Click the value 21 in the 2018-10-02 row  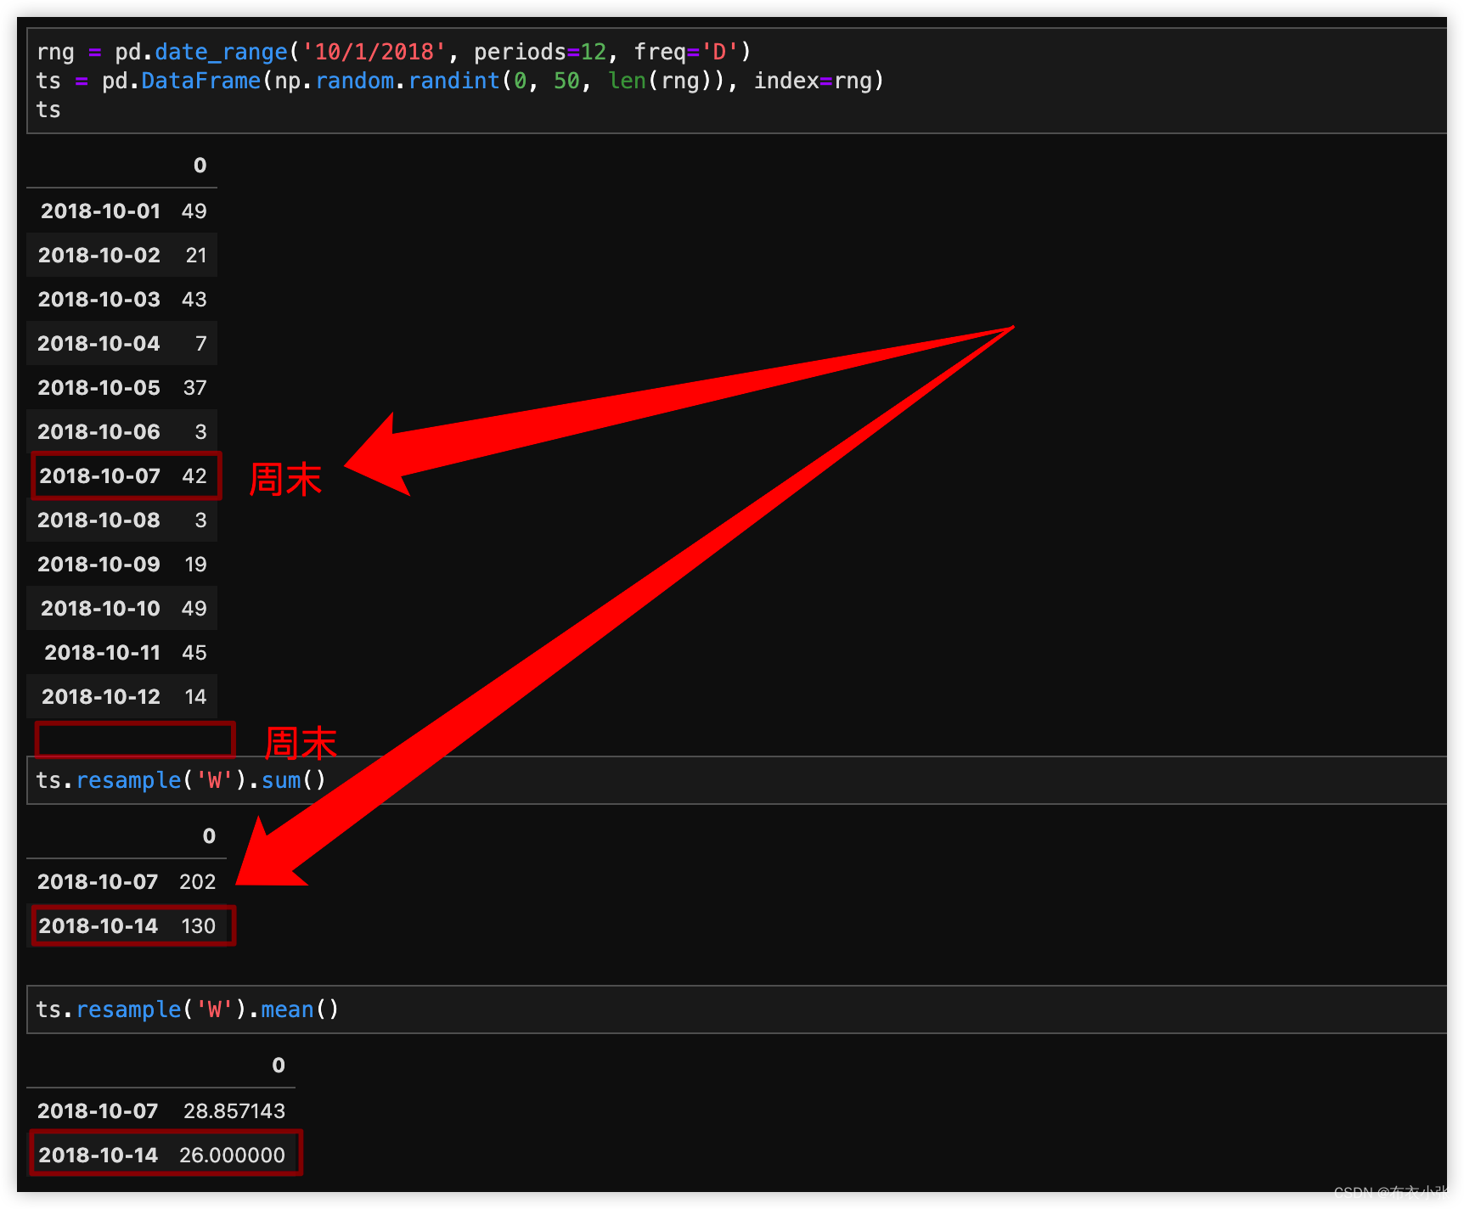click(x=196, y=256)
